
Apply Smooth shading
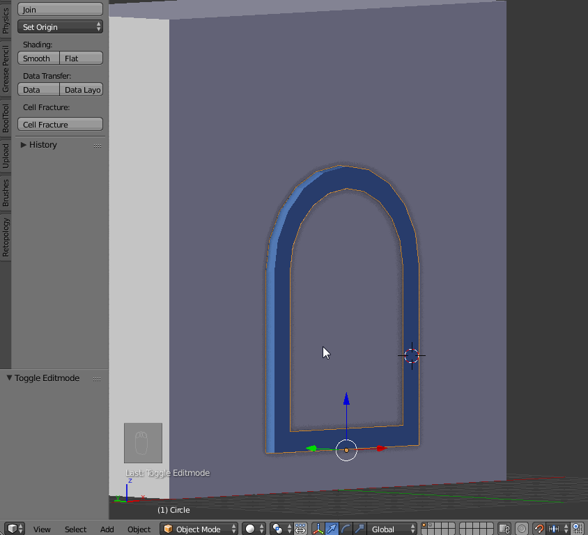click(x=38, y=58)
